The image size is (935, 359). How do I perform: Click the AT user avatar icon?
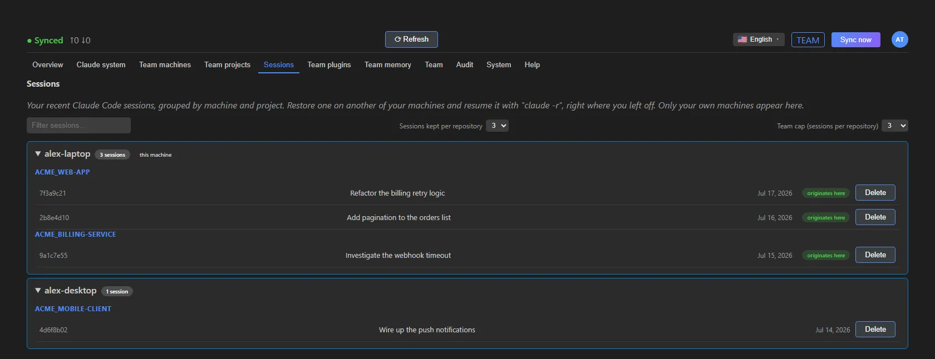coord(899,39)
